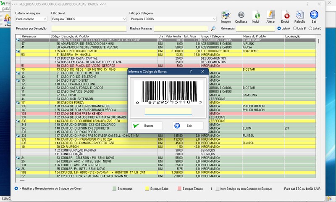Screen dimensions: 336x202
Task: Click the Alterar edit-product icon
Action: (x=271, y=15)
